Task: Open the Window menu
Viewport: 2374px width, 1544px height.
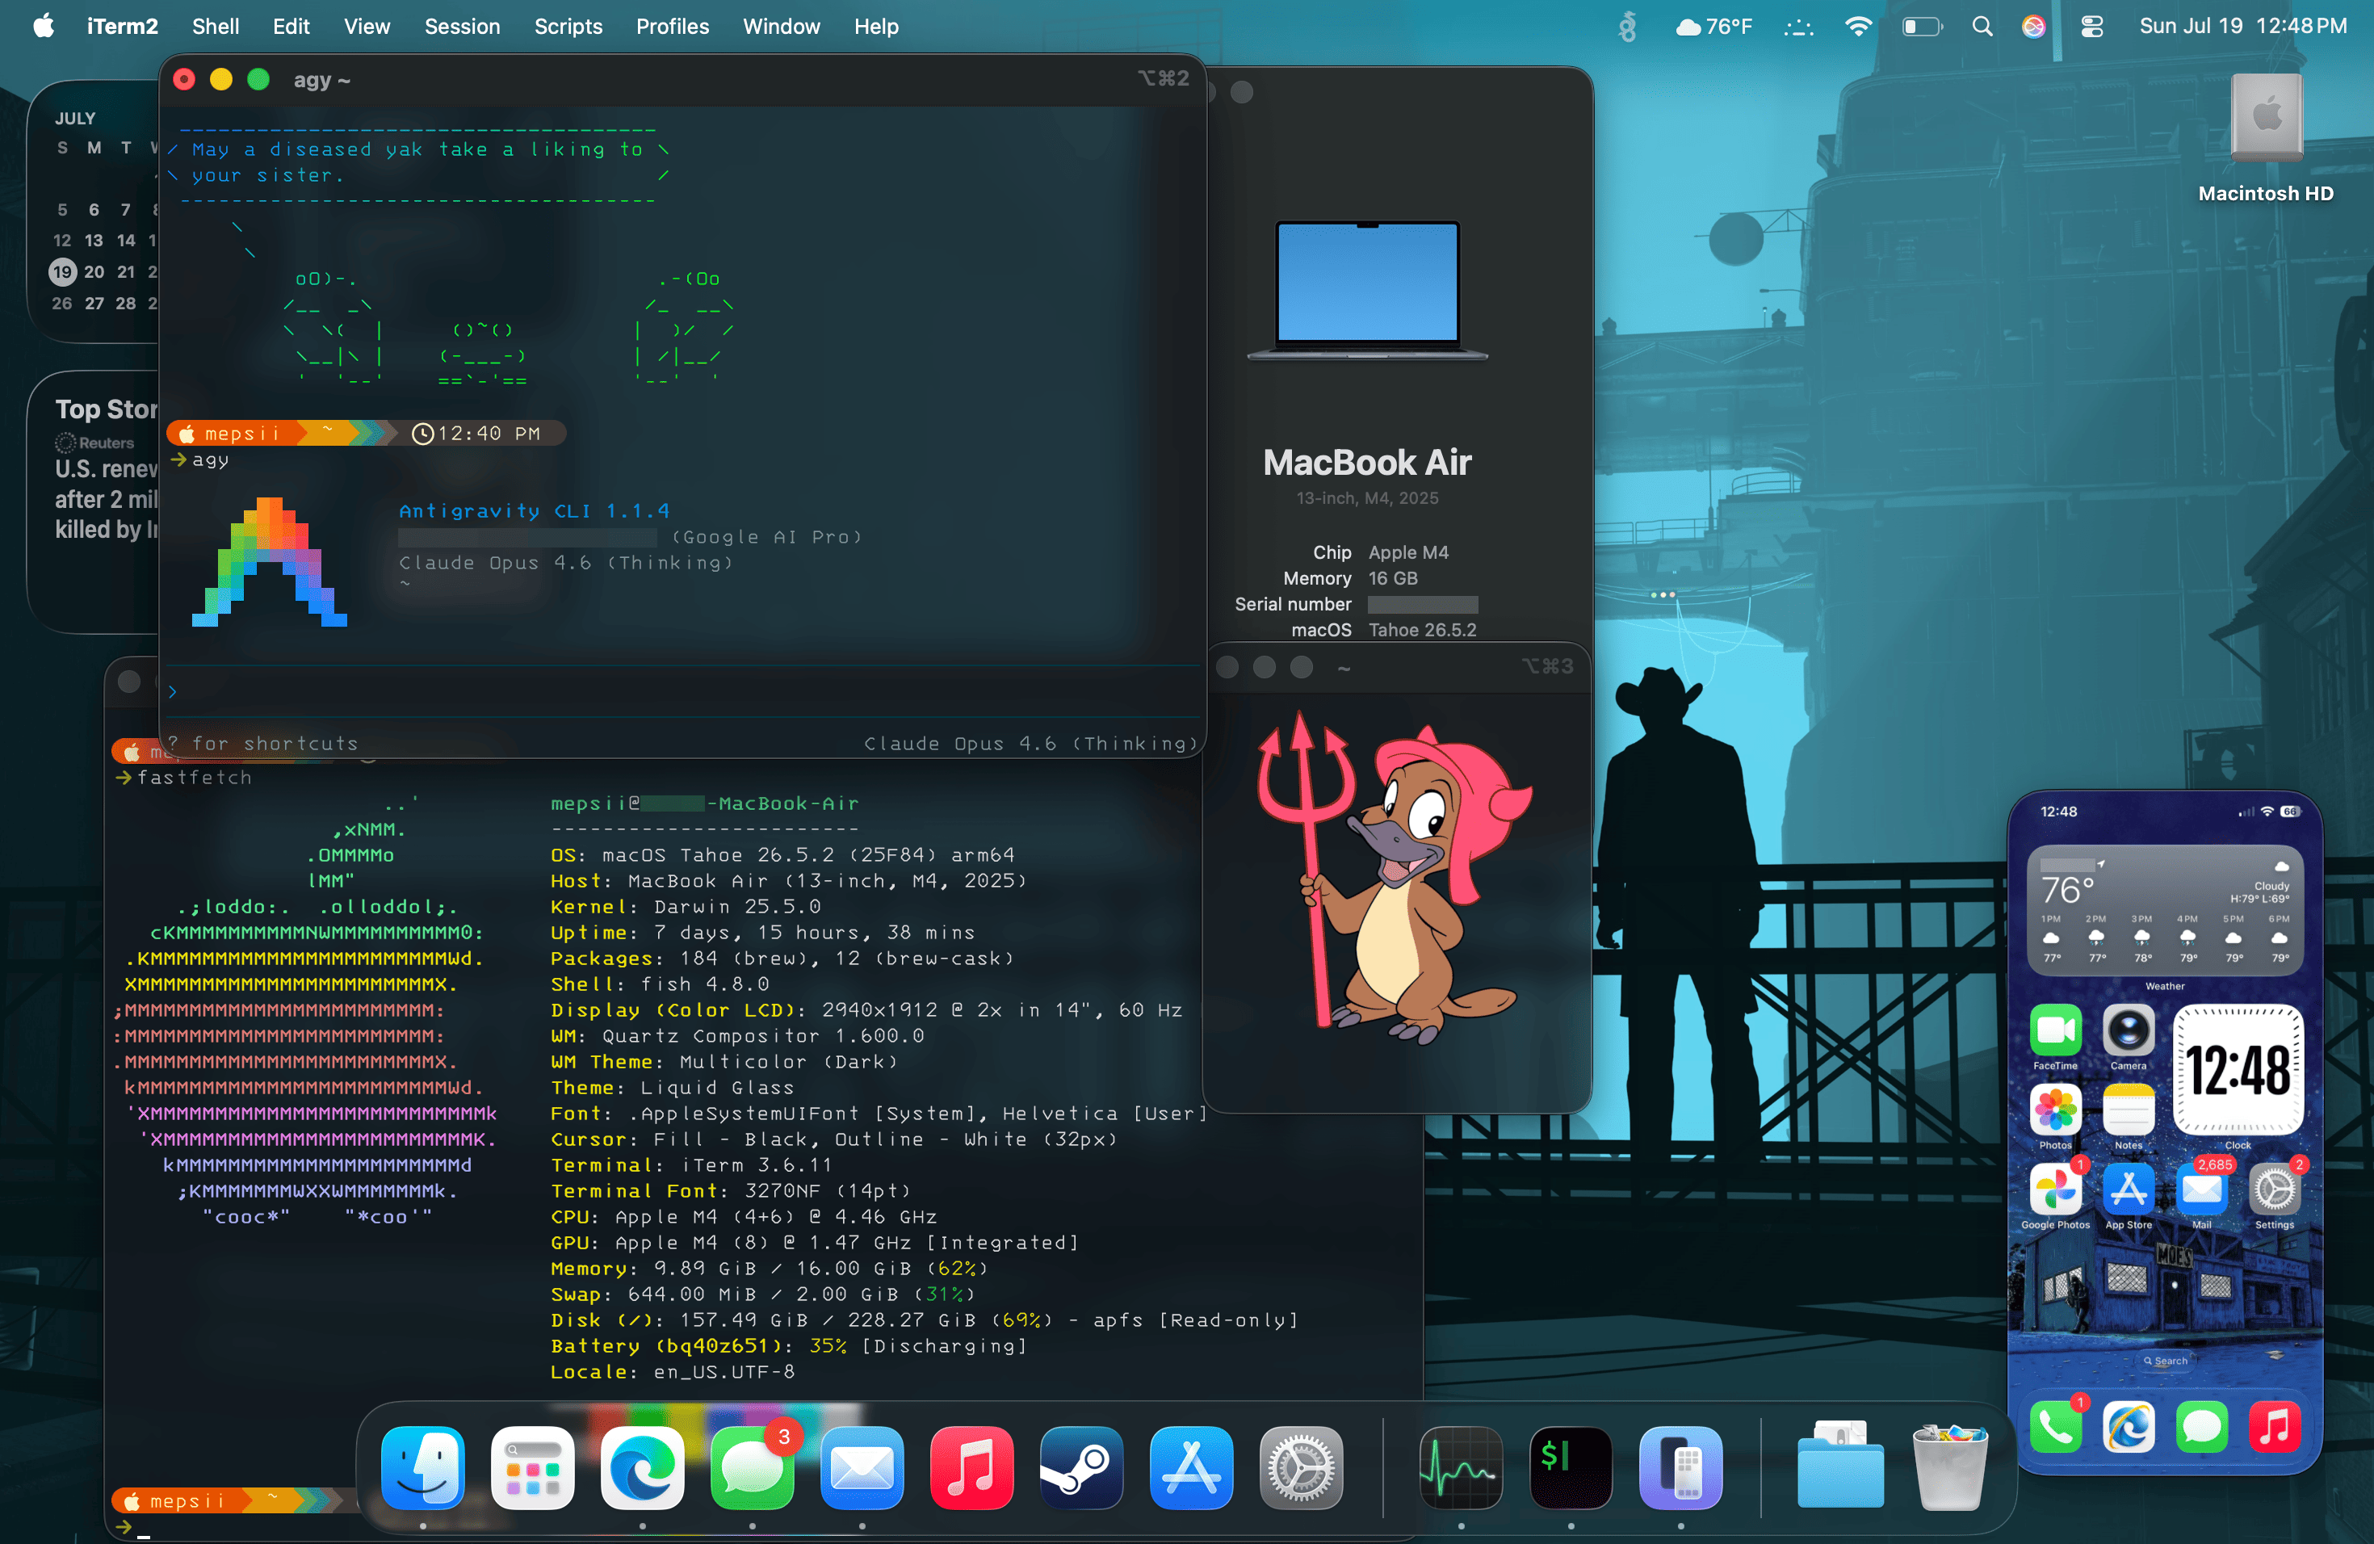Action: 781,27
